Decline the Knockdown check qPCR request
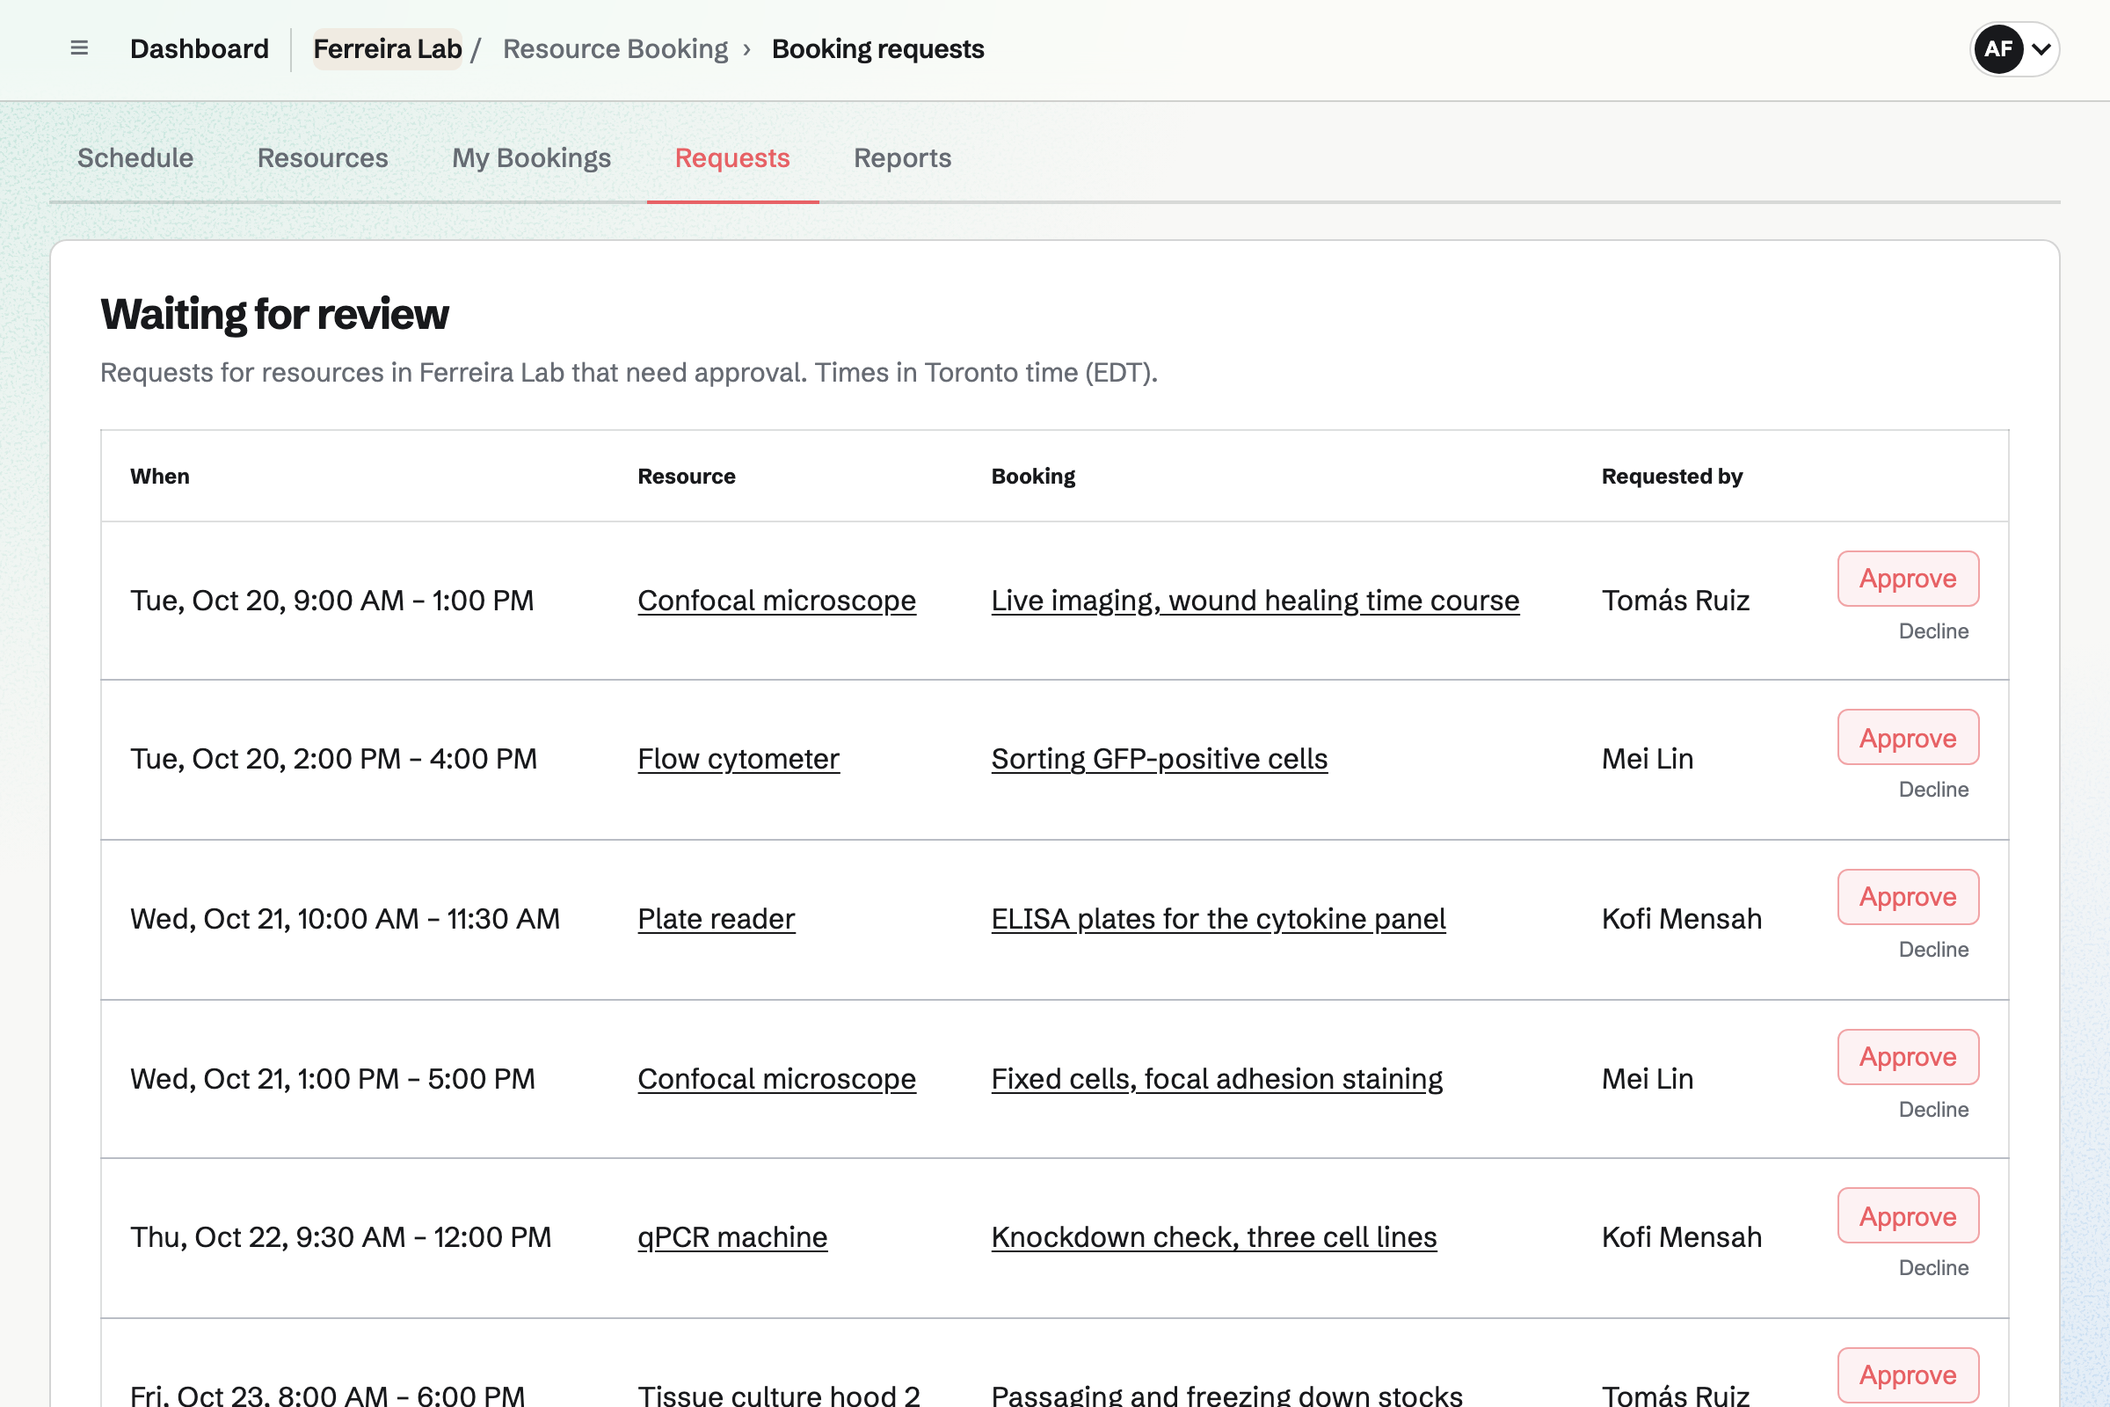Viewport: 2110px width, 1407px height. click(1933, 1268)
